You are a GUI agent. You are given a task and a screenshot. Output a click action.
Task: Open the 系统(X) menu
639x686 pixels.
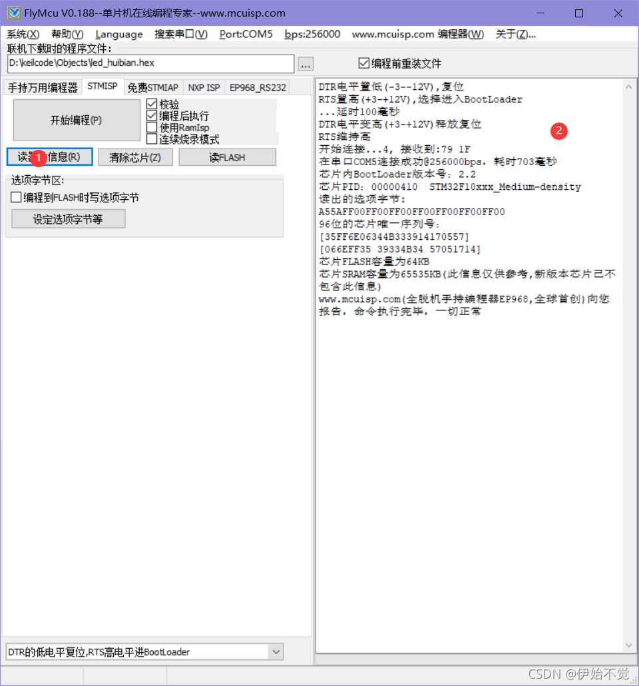(x=23, y=34)
